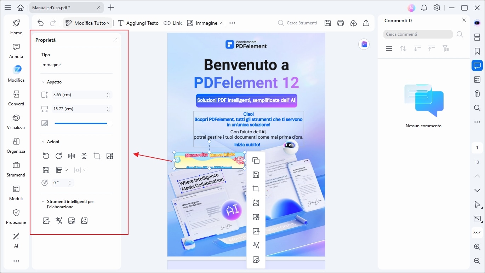Rotate the image clockwise
Viewport: 485px width, 273px height.
click(x=59, y=156)
